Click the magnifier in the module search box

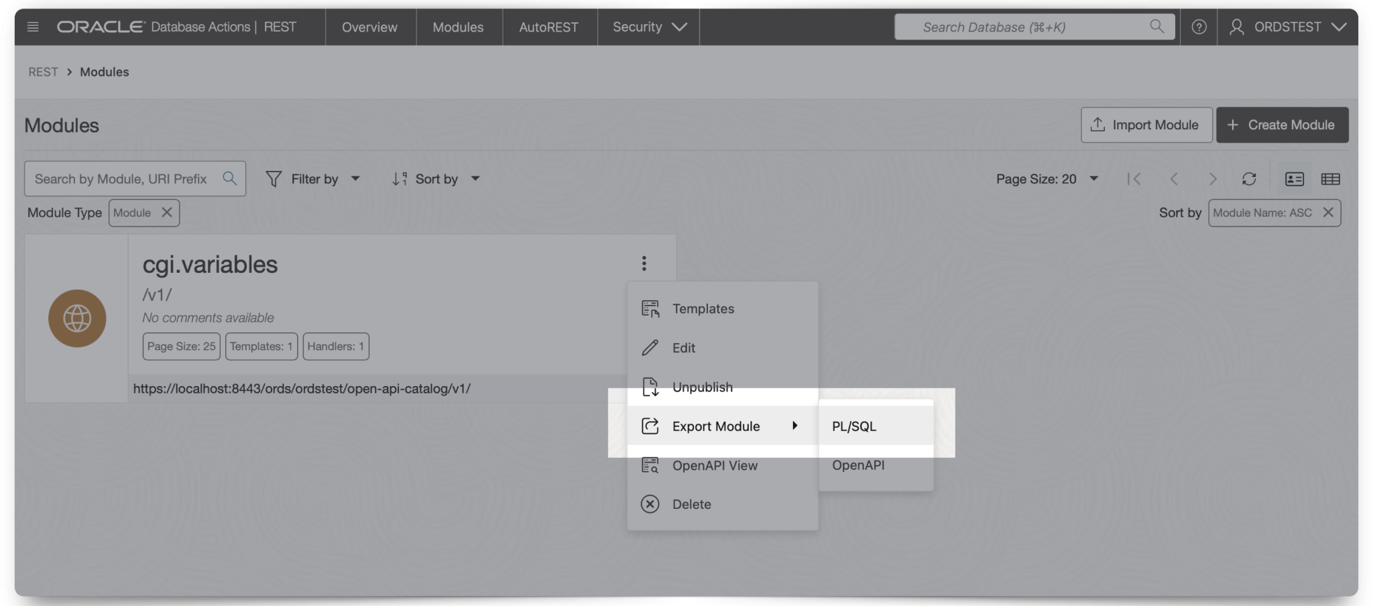pyautogui.click(x=229, y=178)
